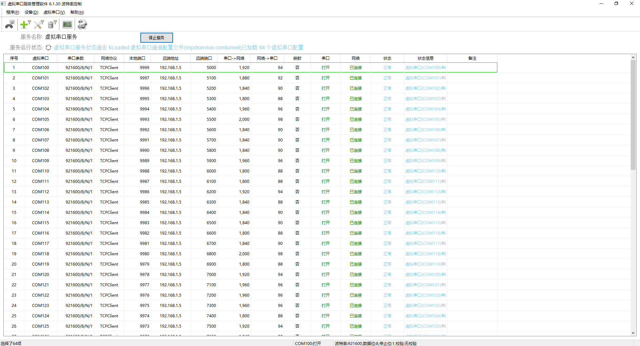The height and width of the screenshot is (346, 640).
Task: Click the scroll down arrow of the table
Action: [x=633, y=333]
